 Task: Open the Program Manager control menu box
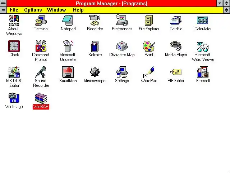3,3
